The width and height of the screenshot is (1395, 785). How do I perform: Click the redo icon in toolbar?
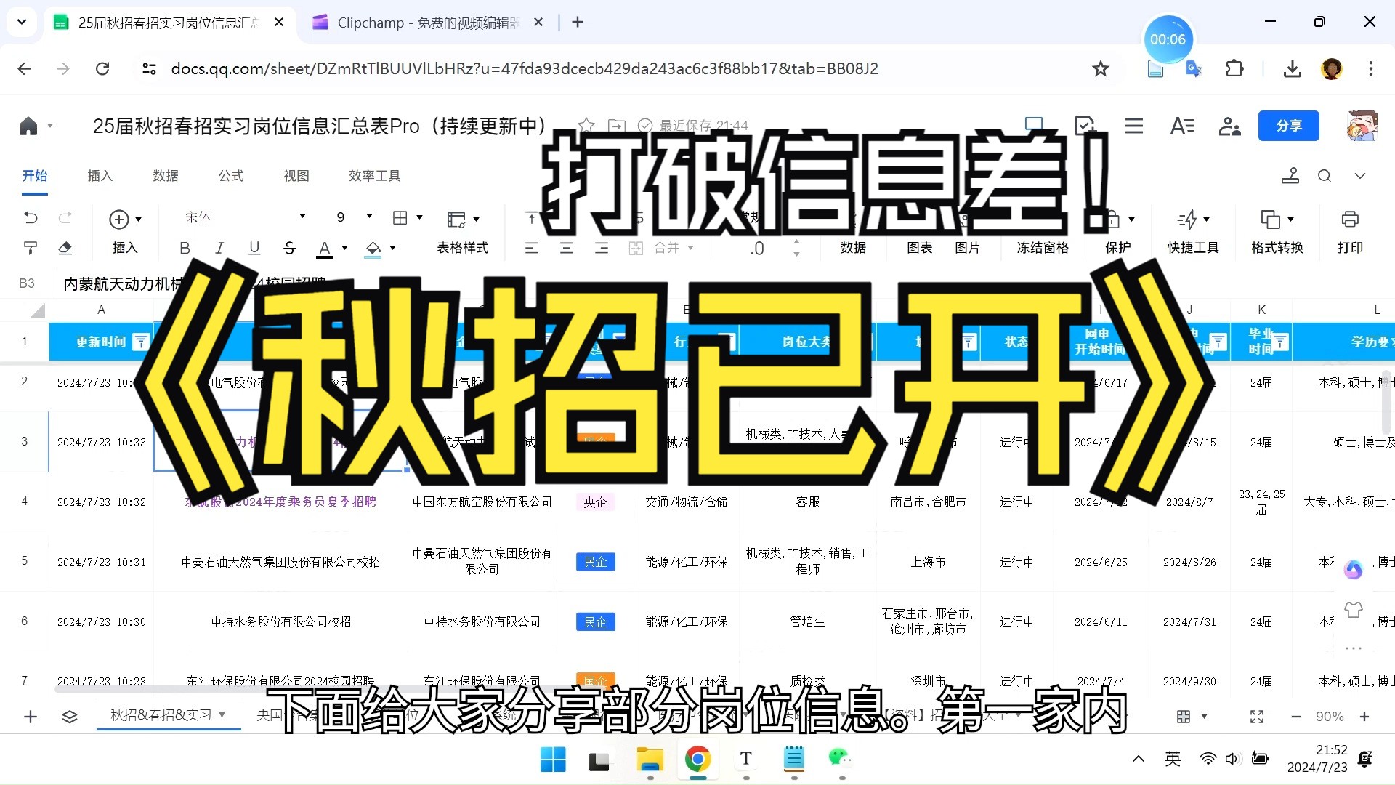[x=65, y=217]
